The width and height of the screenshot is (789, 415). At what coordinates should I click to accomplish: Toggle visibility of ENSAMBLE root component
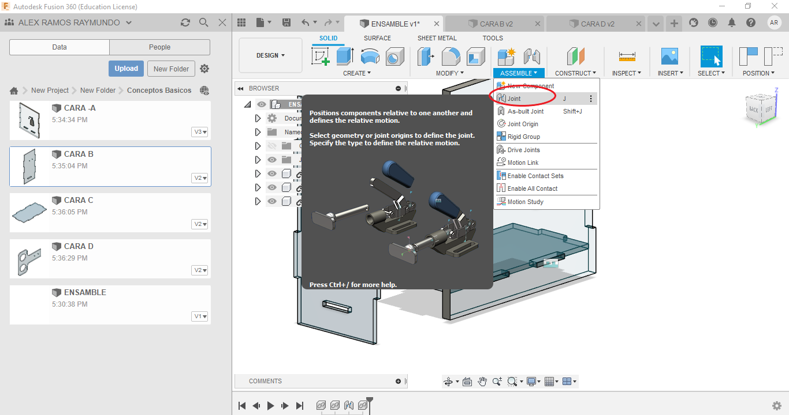262,104
